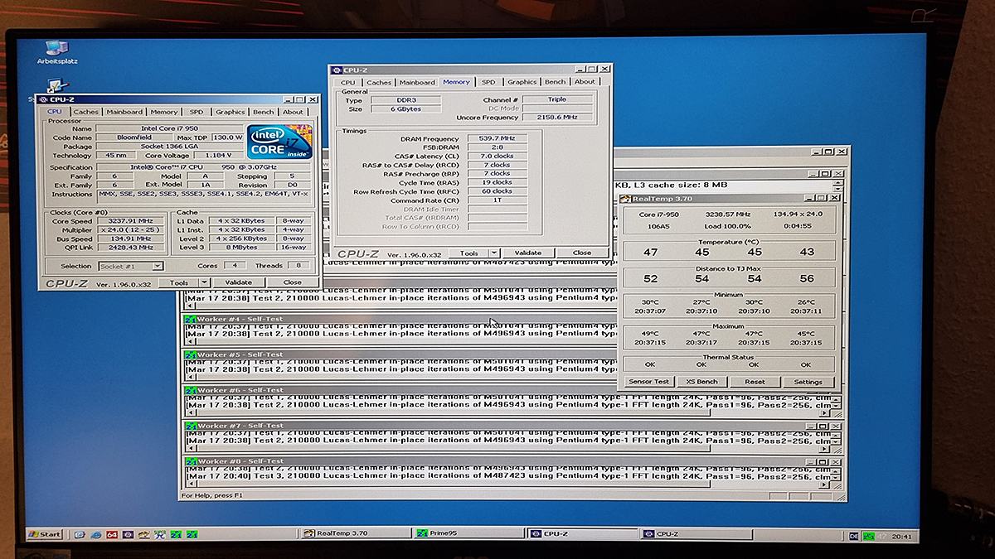Click the Worker #5 Self-Test window icon

(189, 354)
